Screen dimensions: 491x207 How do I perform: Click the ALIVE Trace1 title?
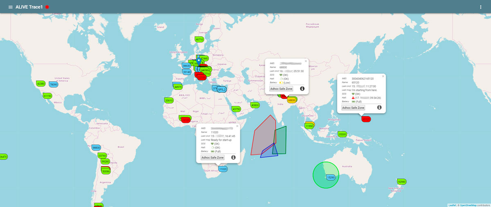click(x=29, y=7)
